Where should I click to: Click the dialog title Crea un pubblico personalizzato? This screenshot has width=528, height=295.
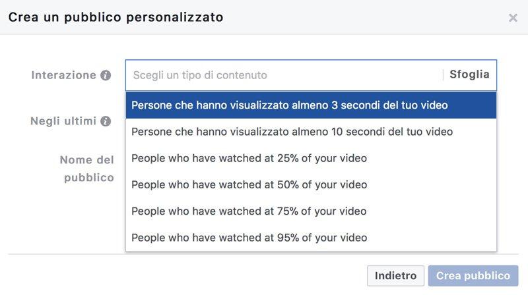coord(116,18)
